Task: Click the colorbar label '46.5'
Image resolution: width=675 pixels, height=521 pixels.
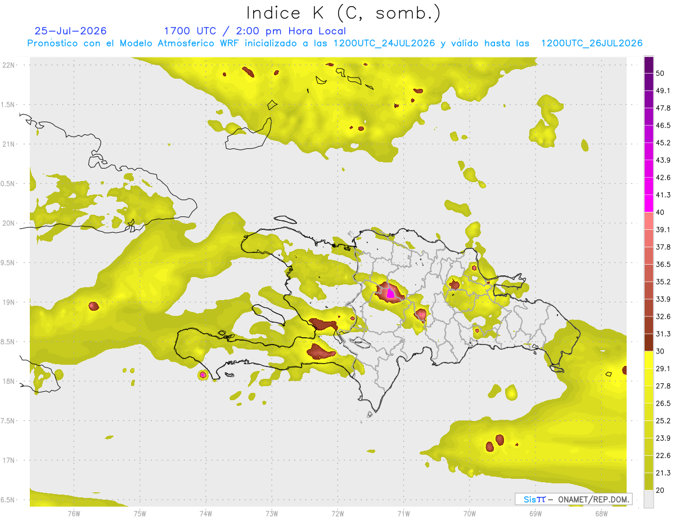Action: coord(663,125)
